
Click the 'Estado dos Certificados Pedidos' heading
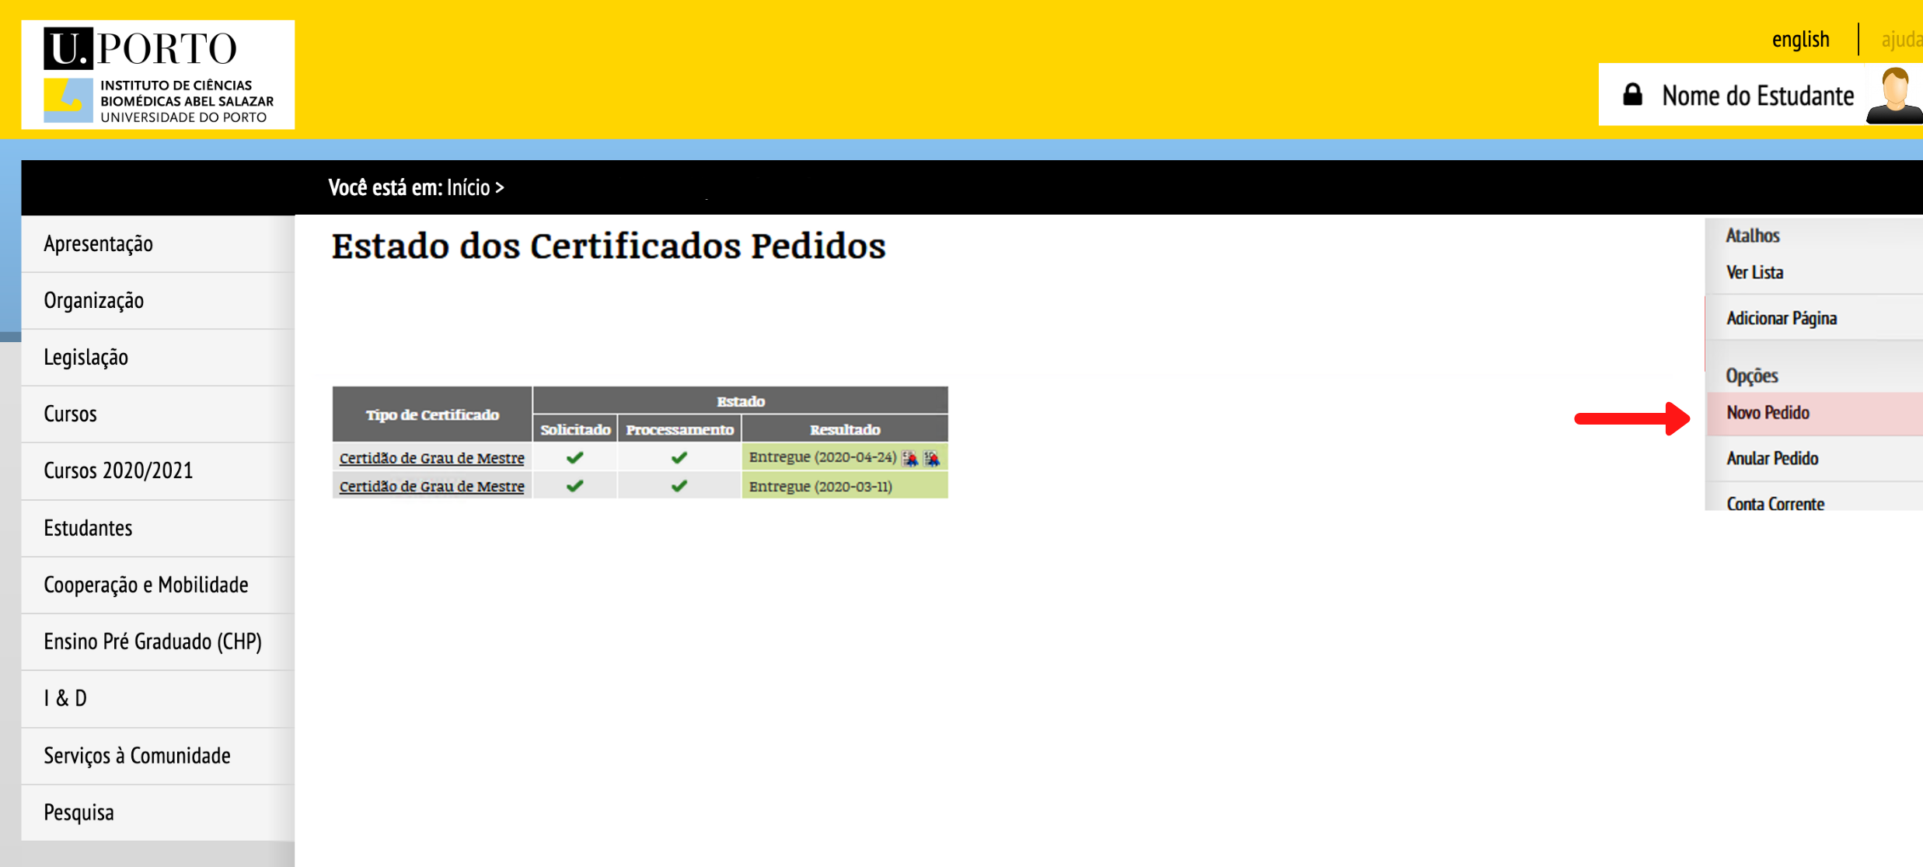609,246
